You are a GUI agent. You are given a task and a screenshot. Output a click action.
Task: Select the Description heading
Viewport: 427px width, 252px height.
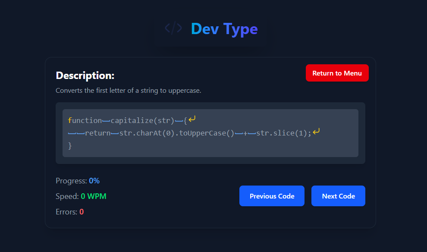pos(85,76)
